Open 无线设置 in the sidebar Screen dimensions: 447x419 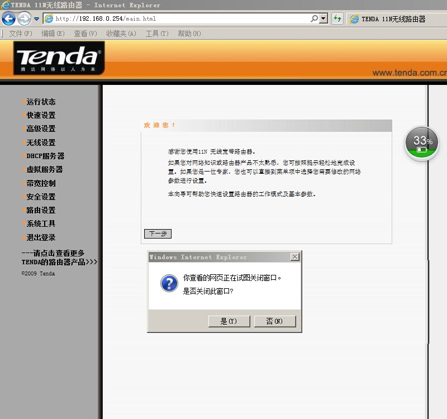coord(41,142)
